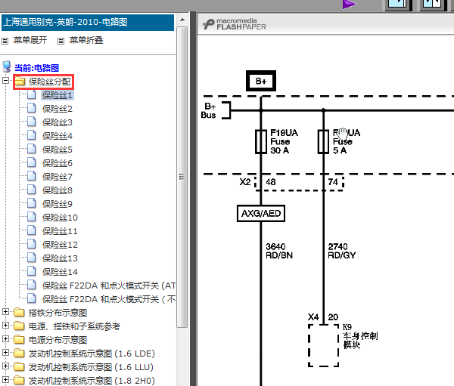
Task: Click the Macromedia FlashPaper logo
Action: coord(234,24)
